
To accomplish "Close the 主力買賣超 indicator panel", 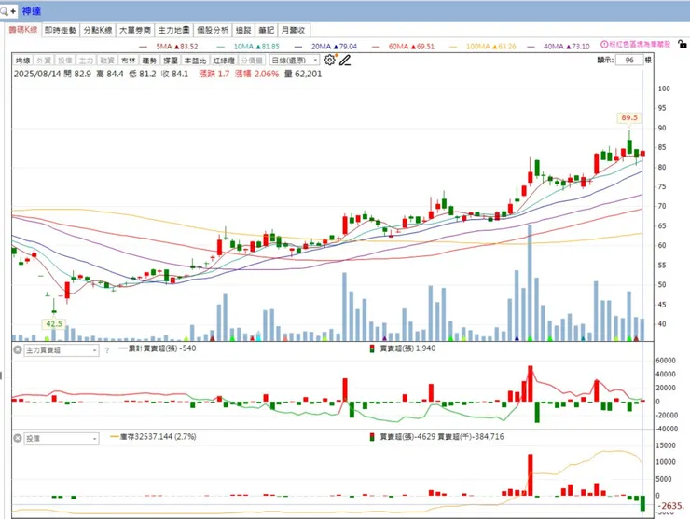I will pos(17,350).
